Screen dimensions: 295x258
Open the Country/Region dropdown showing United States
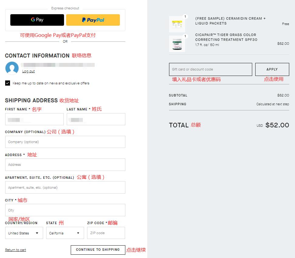24,233
